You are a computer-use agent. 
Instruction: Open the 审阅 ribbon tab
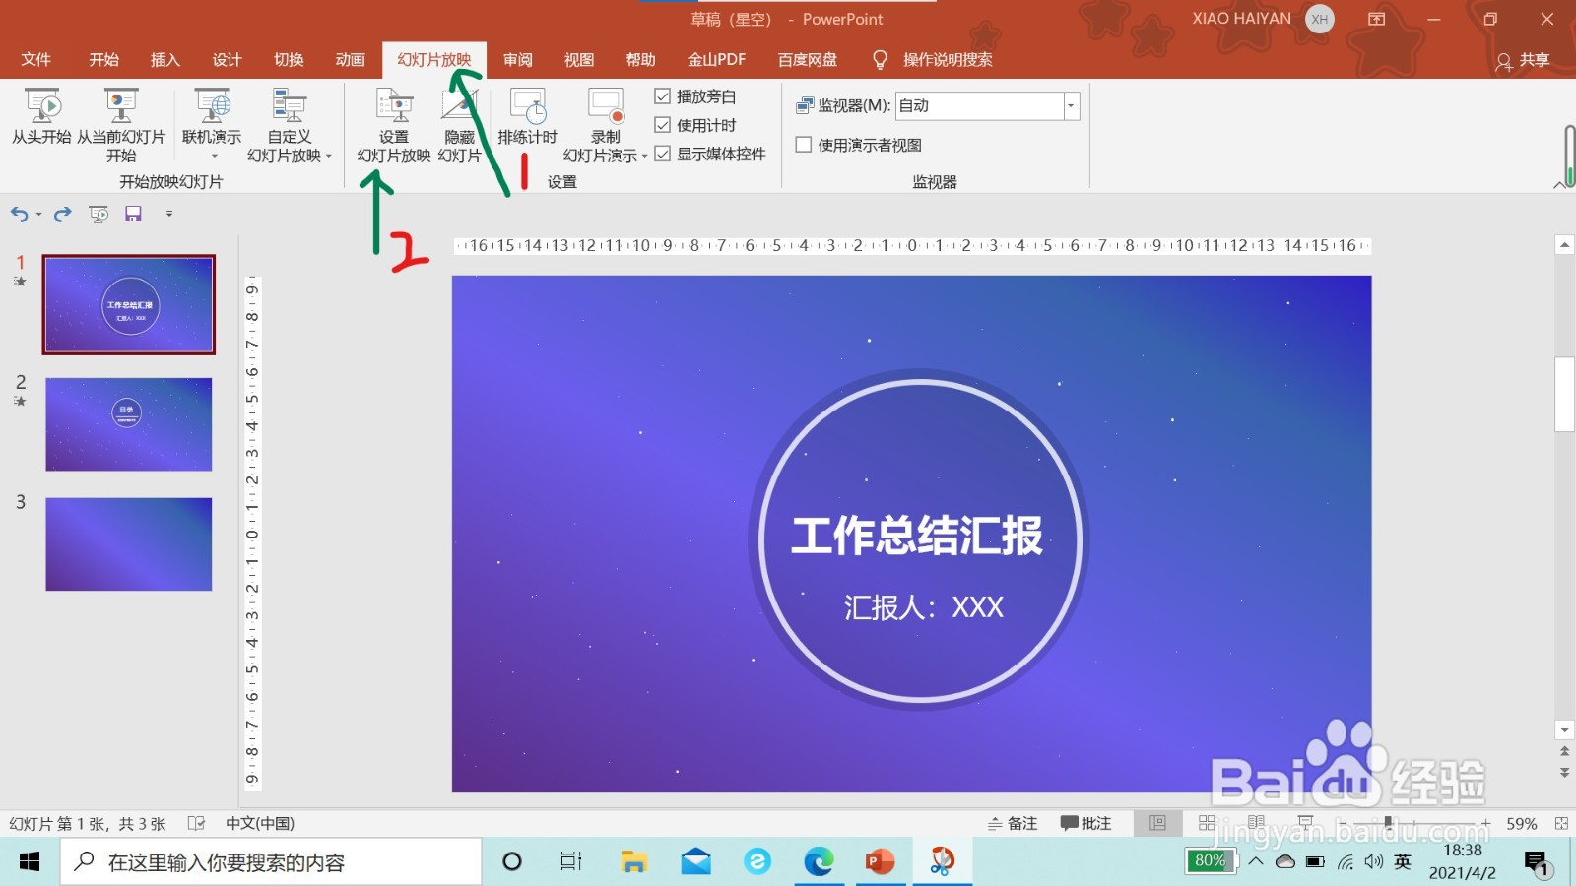click(517, 59)
